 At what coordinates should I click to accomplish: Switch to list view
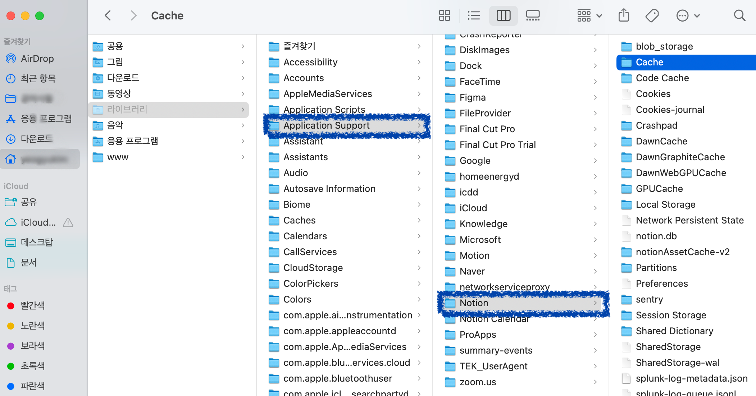click(x=474, y=15)
